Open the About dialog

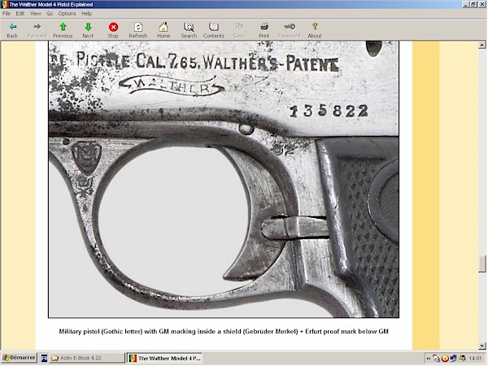click(x=314, y=30)
